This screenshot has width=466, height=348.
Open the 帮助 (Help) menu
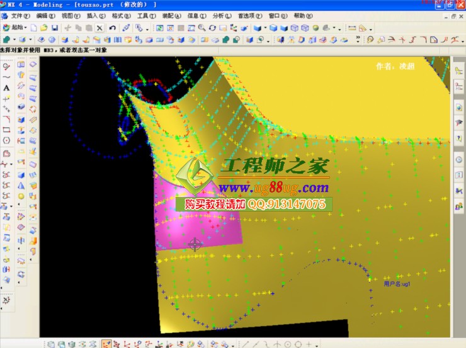[302, 16]
